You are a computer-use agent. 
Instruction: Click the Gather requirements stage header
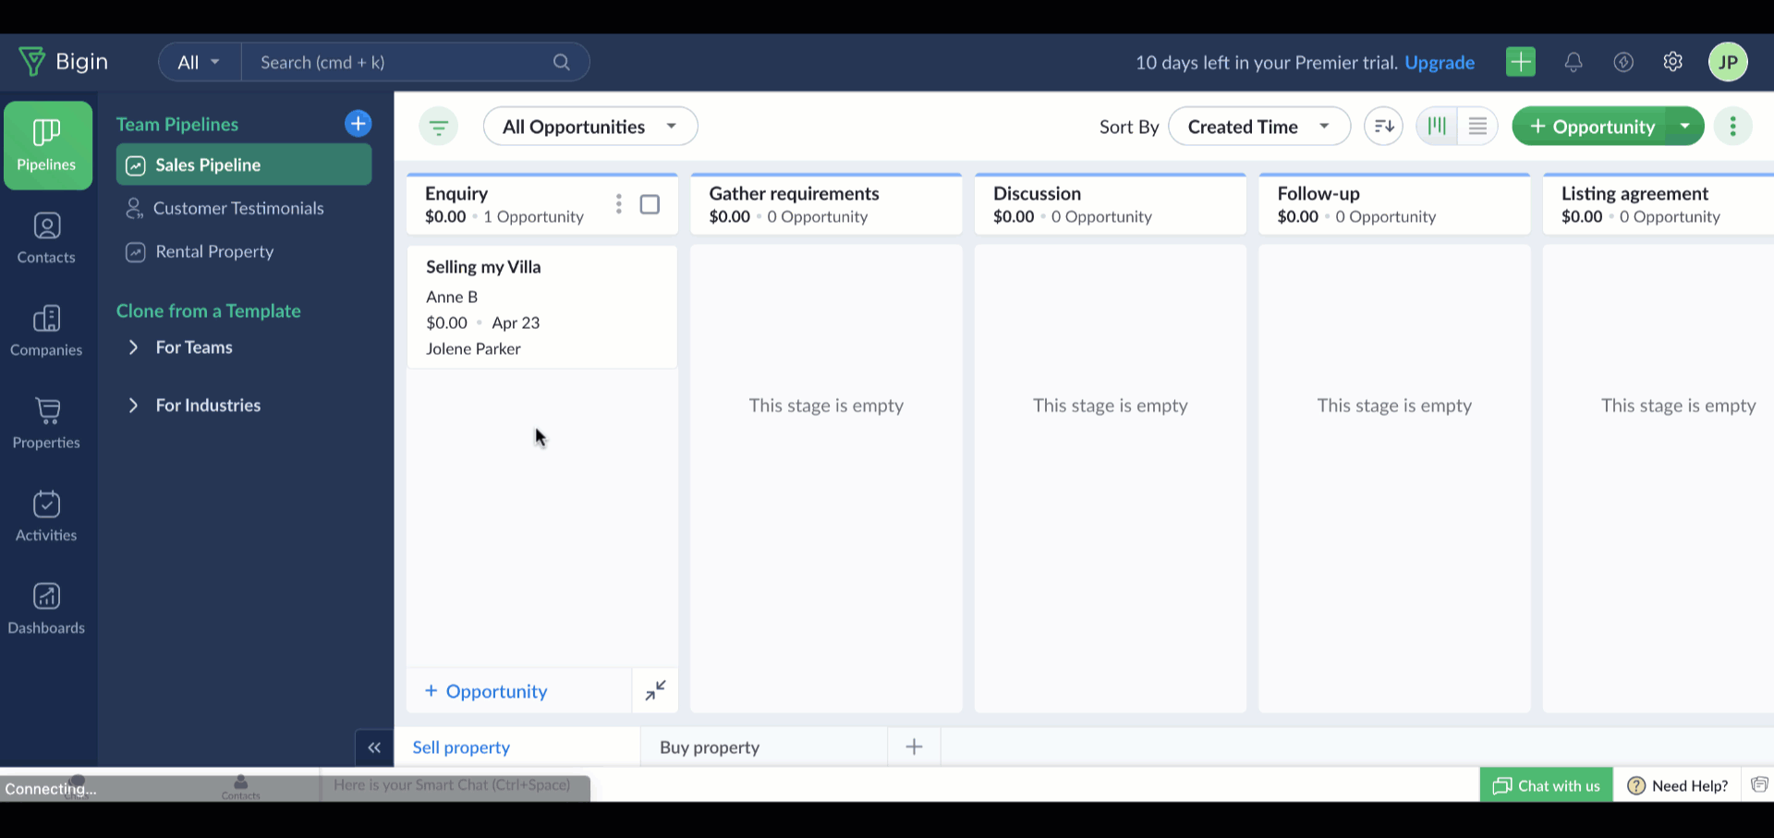(x=826, y=204)
